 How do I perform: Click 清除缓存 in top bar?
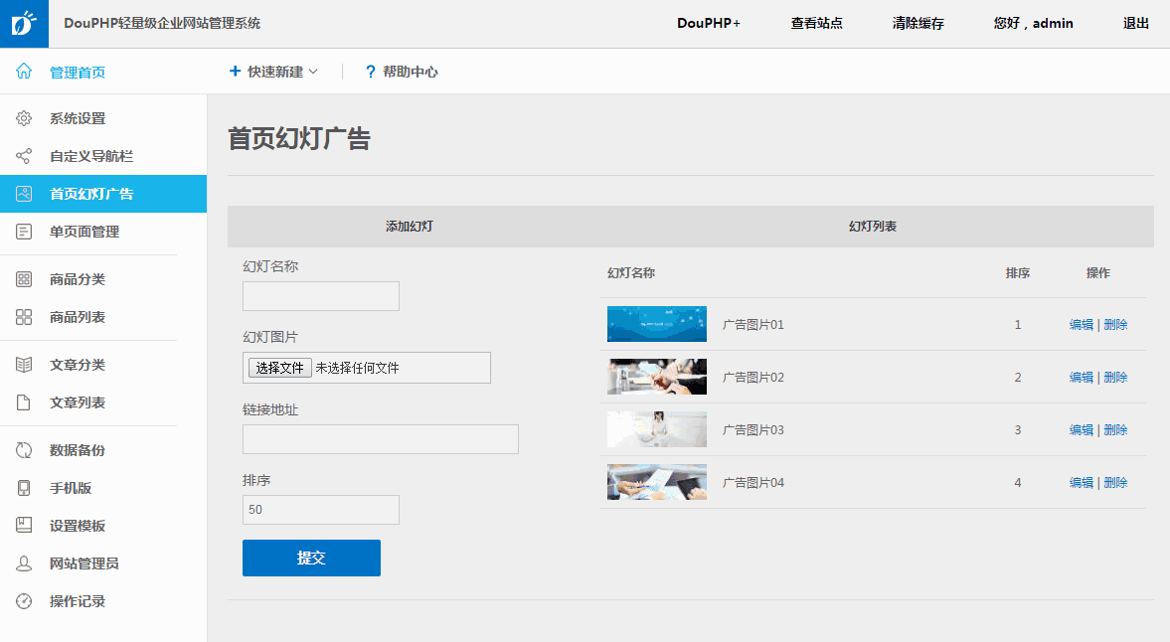click(918, 23)
